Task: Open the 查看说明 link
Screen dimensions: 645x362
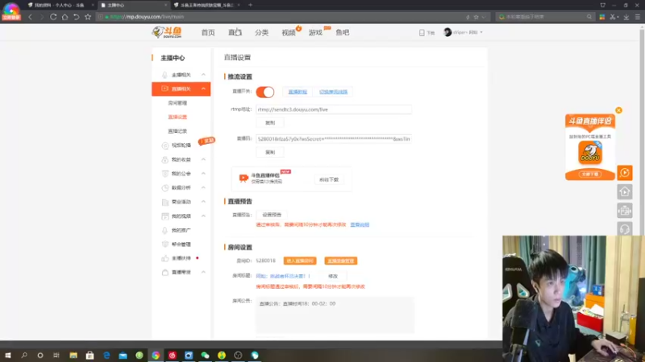Action: [360, 225]
